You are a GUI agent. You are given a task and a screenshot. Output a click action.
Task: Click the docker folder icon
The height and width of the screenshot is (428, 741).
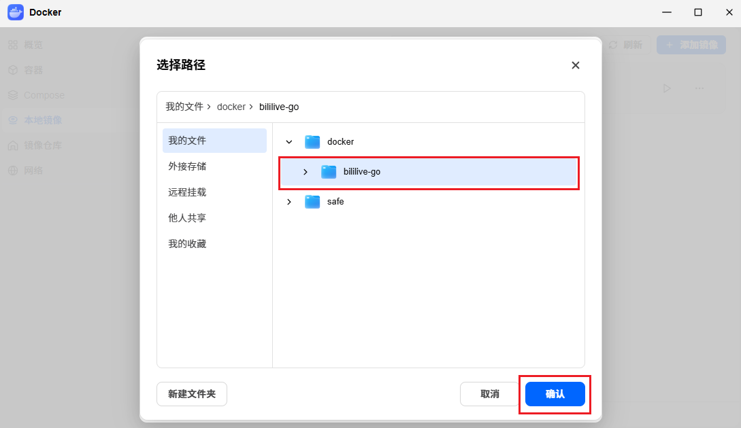coord(312,141)
